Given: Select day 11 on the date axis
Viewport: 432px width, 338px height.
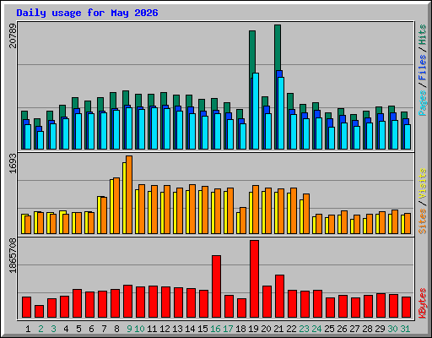Looking at the screenshot, I should coord(152,329).
